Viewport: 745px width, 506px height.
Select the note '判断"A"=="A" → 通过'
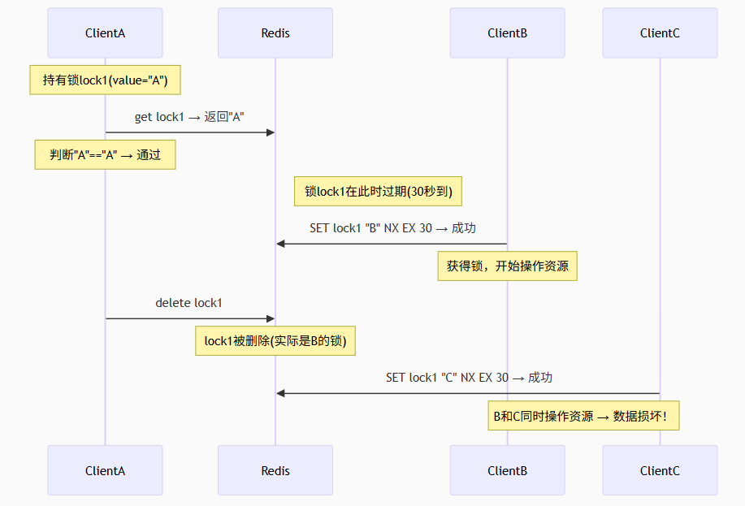105,154
